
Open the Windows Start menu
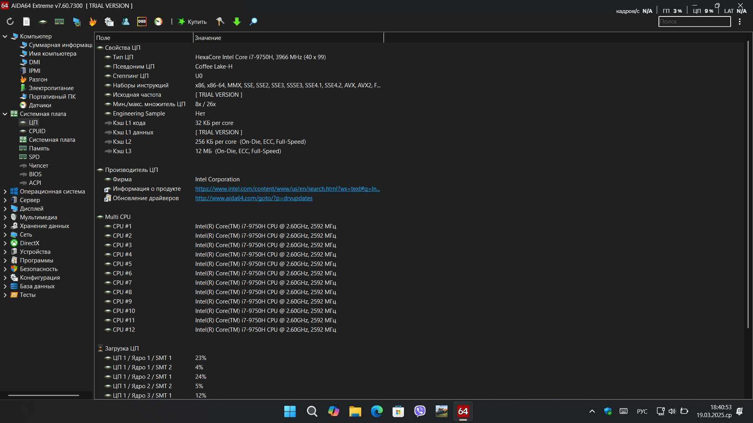(290, 411)
